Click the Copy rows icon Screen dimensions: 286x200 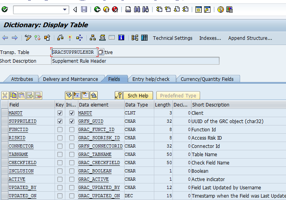pyautogui.click(x=13, y=95)
